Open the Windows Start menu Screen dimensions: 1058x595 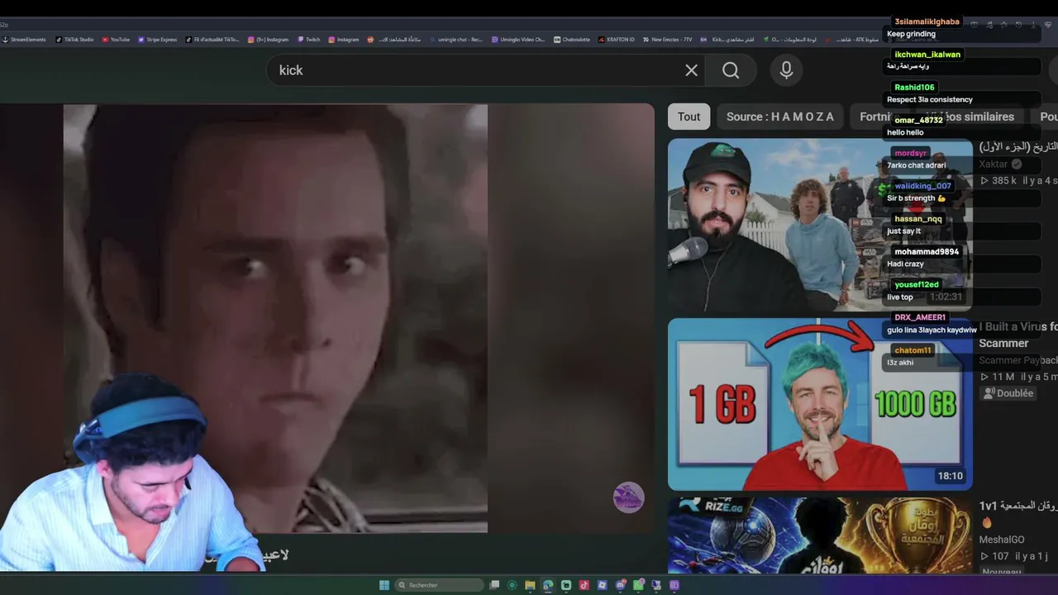(x=384, y=585)
